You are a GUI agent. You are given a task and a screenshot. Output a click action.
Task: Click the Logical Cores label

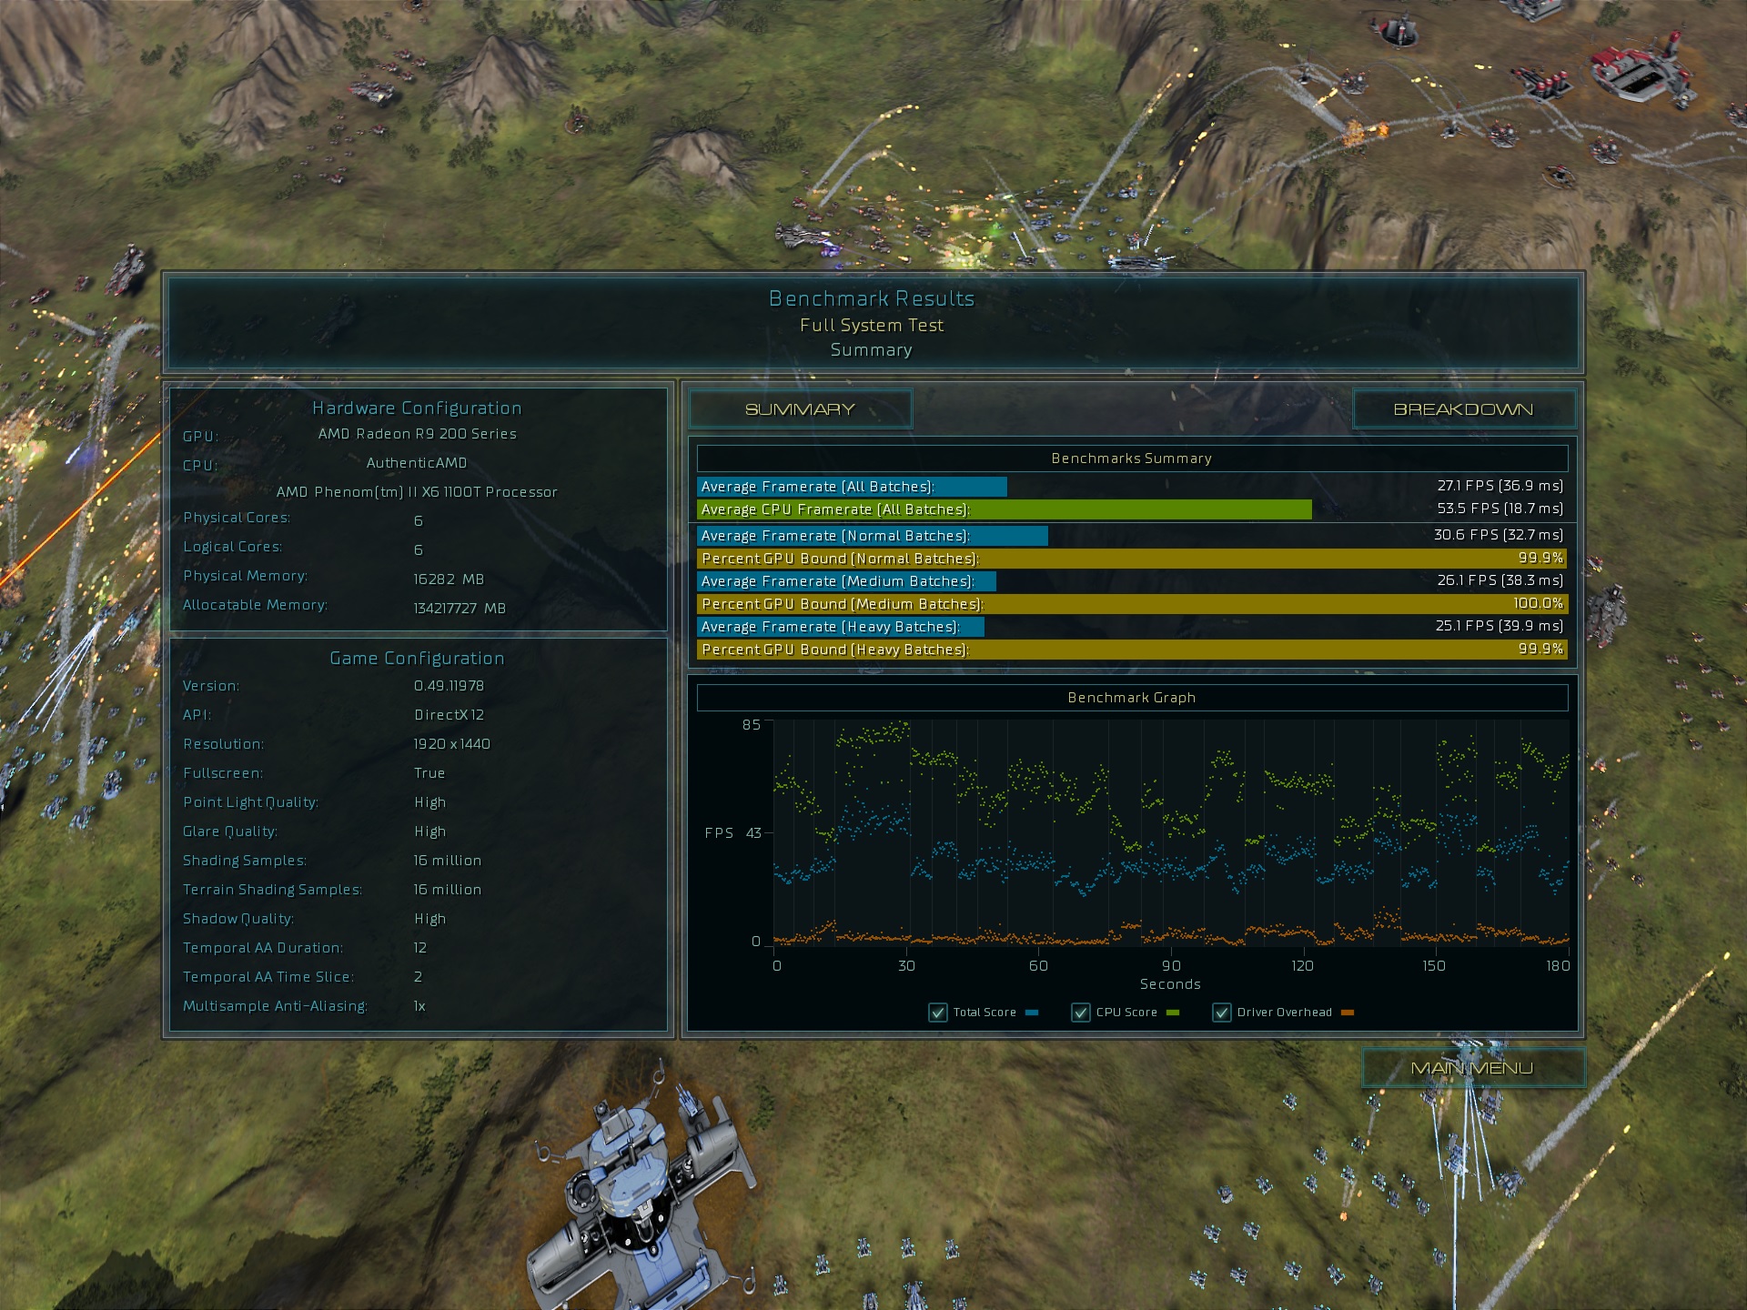[x=233, y=547]
